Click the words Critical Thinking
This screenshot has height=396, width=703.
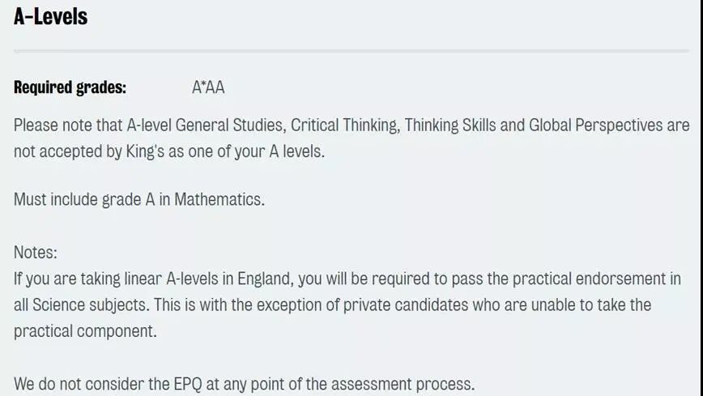(345, 126)
